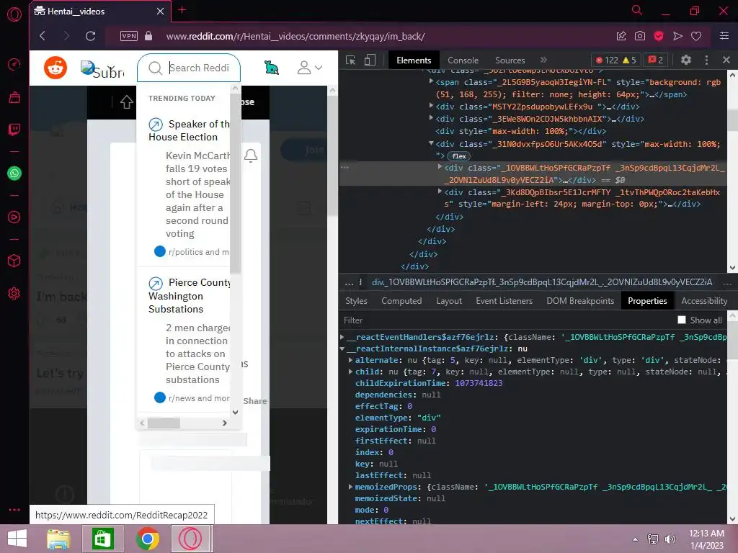Show more DevTools tabs chevron
This screenshot has height=553, width=738.
pos(543,60)
